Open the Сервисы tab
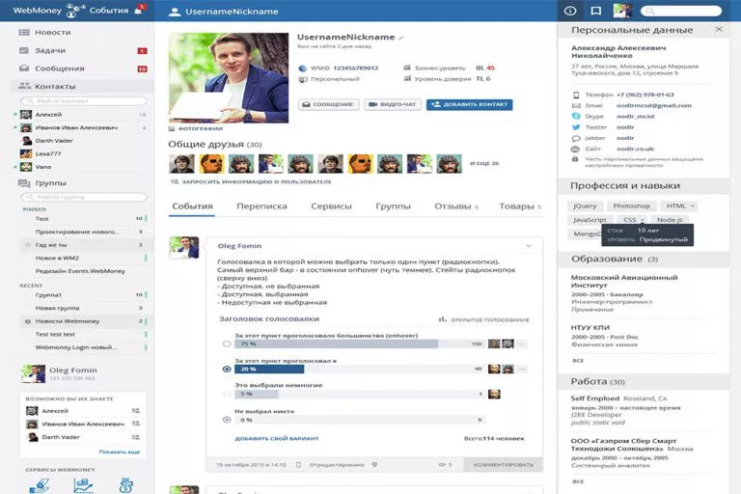This screenshot has height=494, width=741. (x=331, y=206)
